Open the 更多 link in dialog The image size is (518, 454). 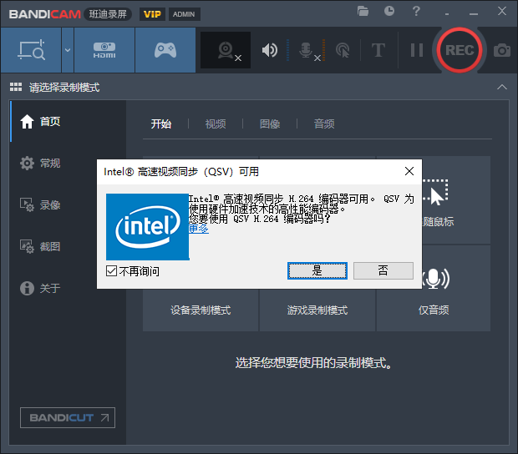pos(198,228)
